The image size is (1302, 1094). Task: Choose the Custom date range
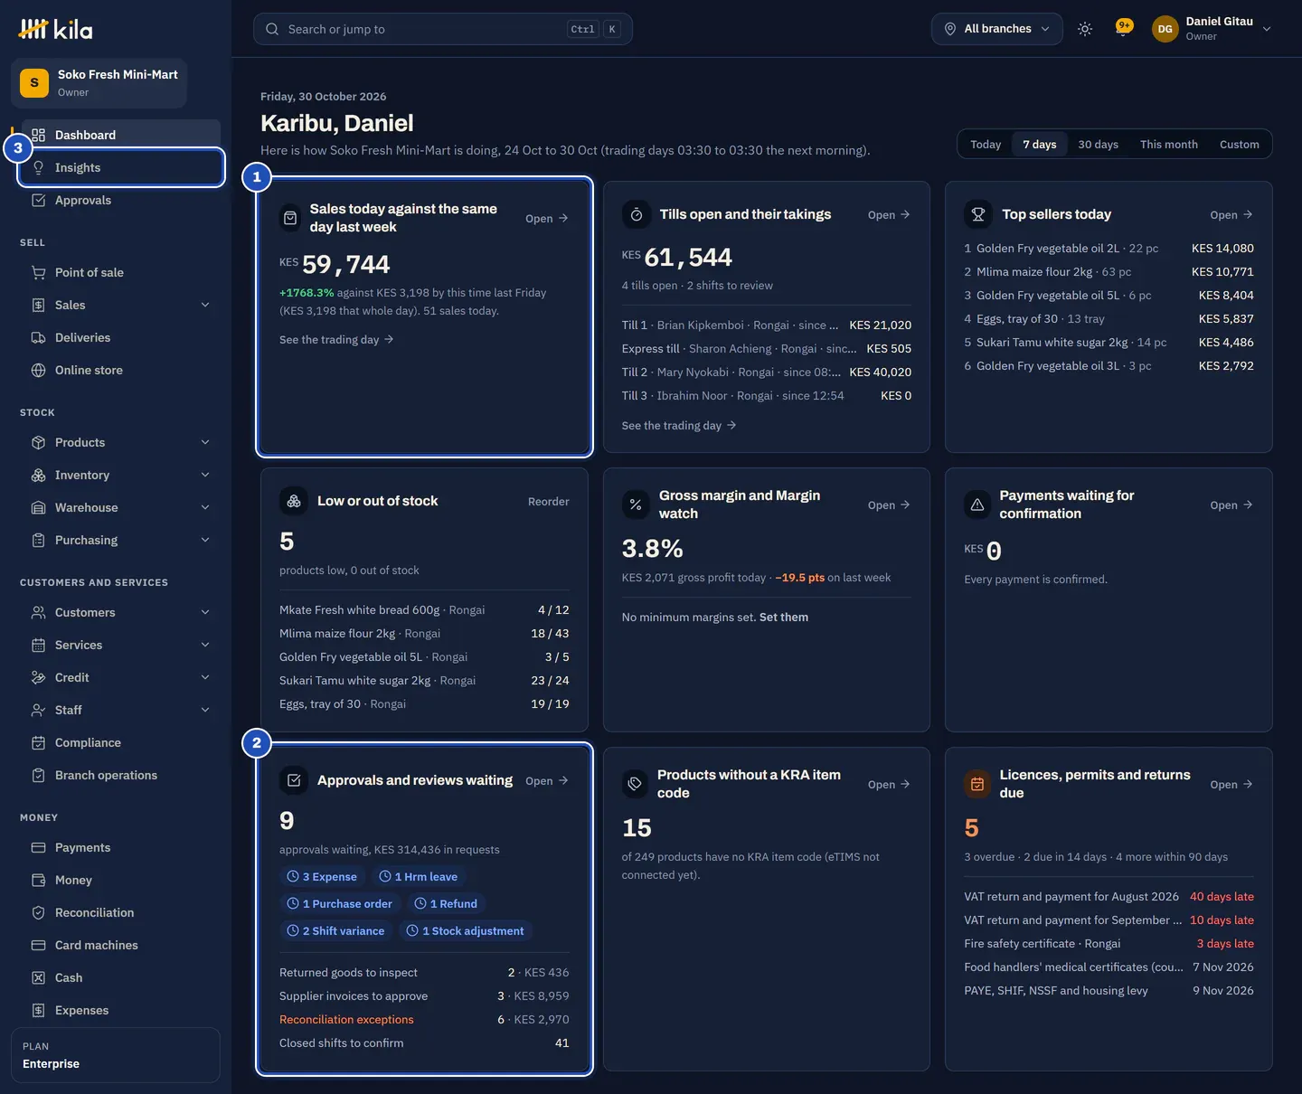(x=1239, y=145)
